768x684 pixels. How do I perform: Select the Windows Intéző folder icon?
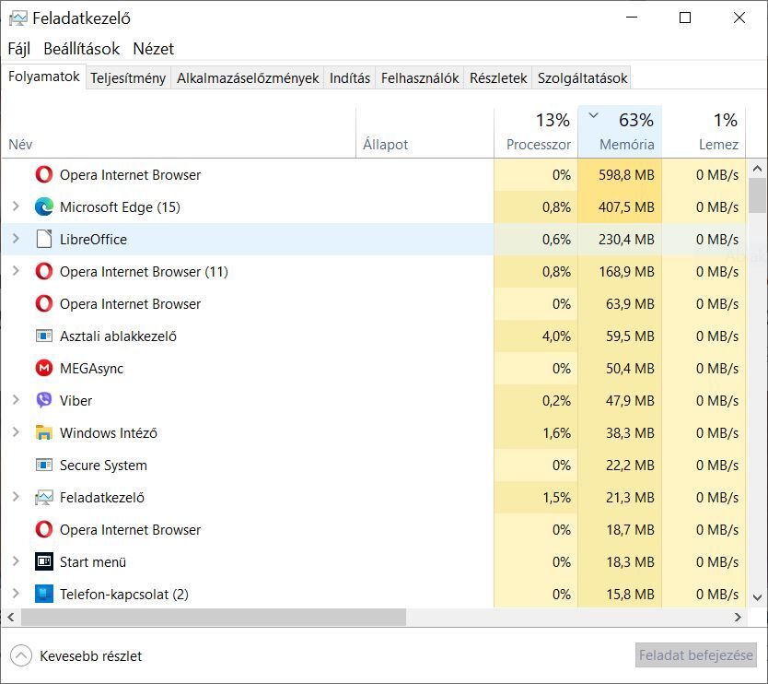[x=44, y=433]
